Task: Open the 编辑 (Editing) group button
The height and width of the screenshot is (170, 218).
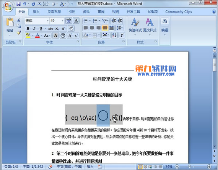Action: coord(165,27)
